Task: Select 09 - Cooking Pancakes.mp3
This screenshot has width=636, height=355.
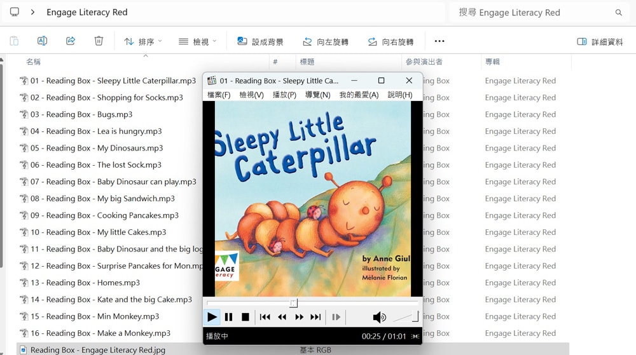Action: [x=104, y=215]
